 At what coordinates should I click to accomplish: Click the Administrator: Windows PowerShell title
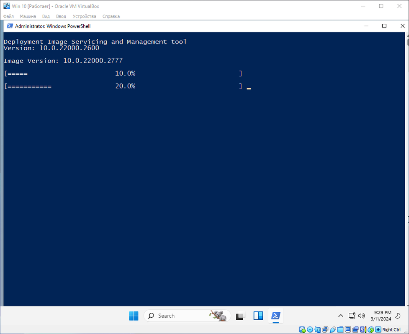(x=53, y=26)
